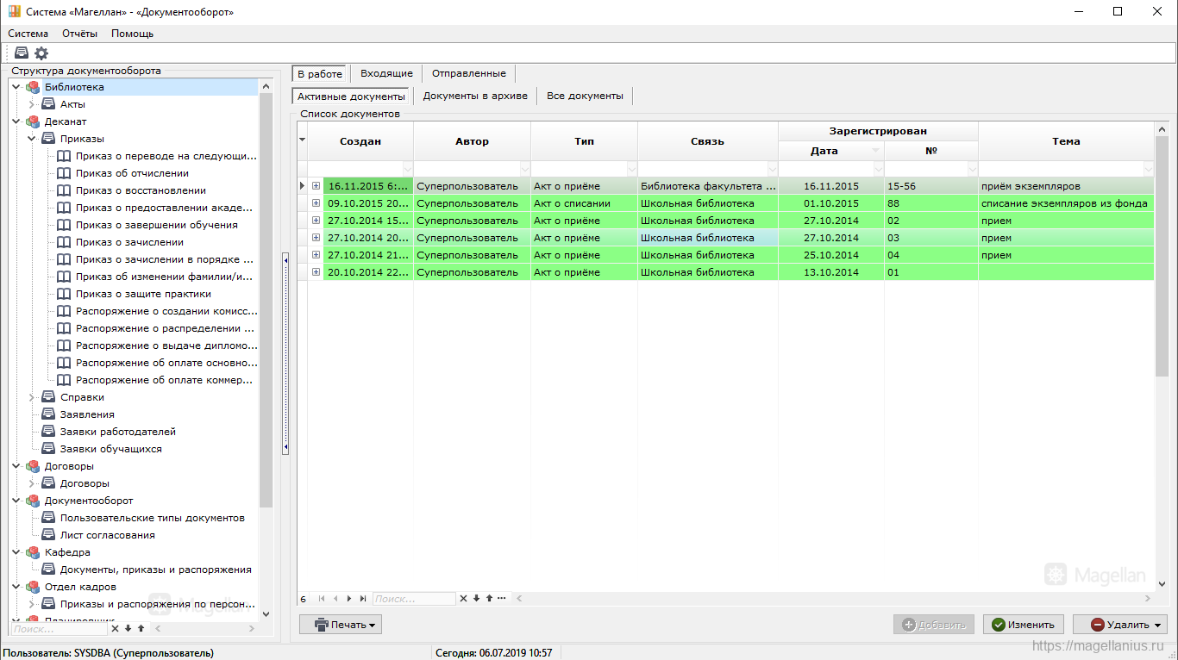Show the Документы в архиве tab

tap(475, 96)
